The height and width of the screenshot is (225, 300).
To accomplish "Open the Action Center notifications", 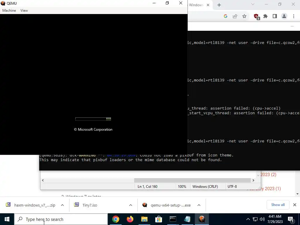I will tap(291, 219).
